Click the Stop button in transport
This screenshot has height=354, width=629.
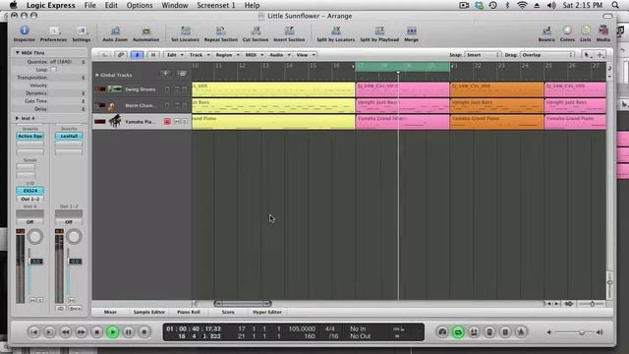[96, 332]
